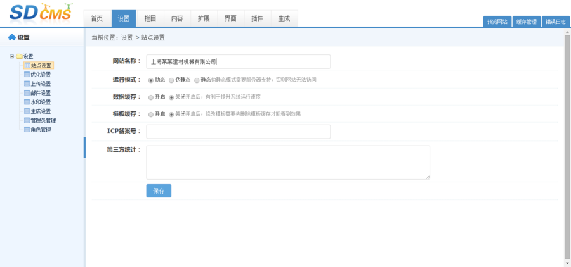Open the 插件 tab

point(257,18)
